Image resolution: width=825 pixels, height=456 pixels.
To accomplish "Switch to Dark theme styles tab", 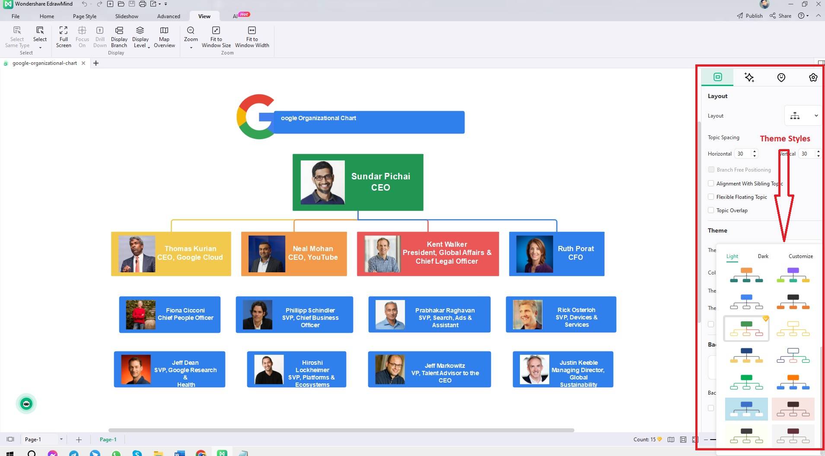I will pos(763,256).
